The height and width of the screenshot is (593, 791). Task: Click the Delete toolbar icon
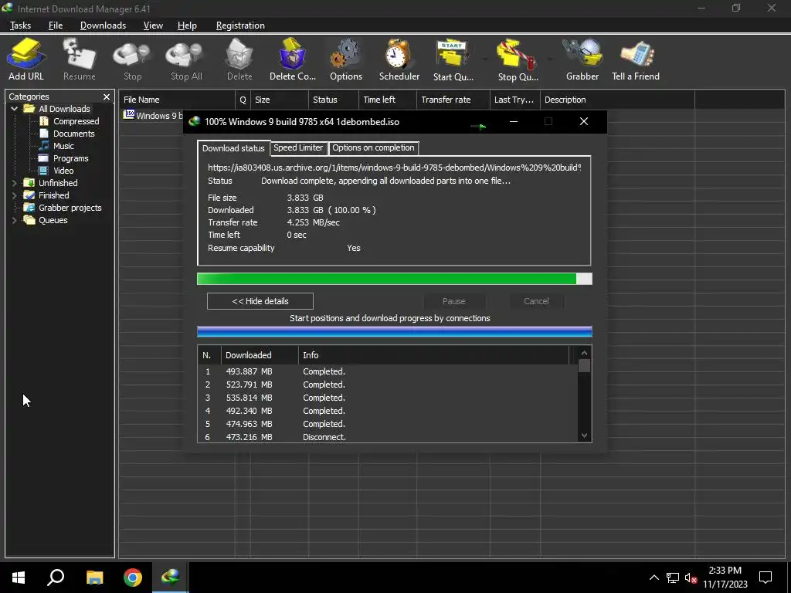[x=239, y=59]
